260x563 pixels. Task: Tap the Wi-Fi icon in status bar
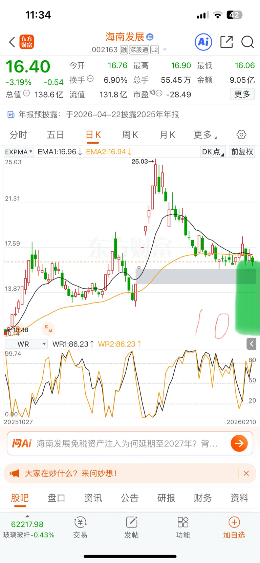click(x=218, y=15)
